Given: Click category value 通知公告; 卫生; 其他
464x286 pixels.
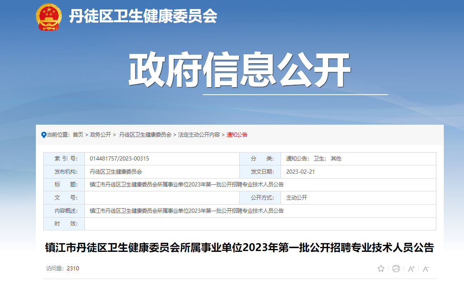Looking at the screenshot, I should pyautogui.click(x=314, y=159).
